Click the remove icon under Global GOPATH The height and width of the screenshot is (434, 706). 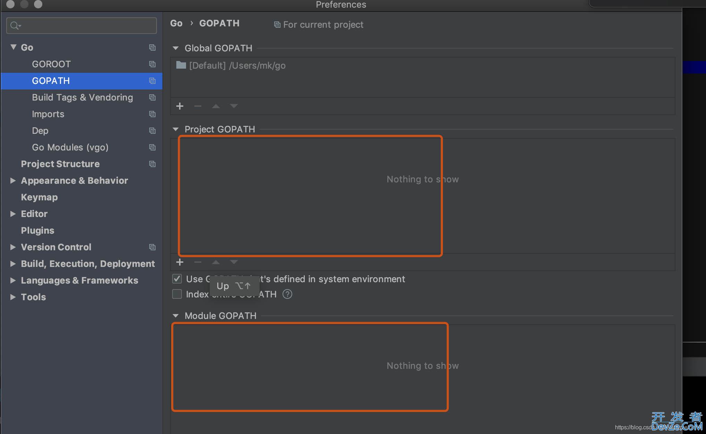click(198, 105)
